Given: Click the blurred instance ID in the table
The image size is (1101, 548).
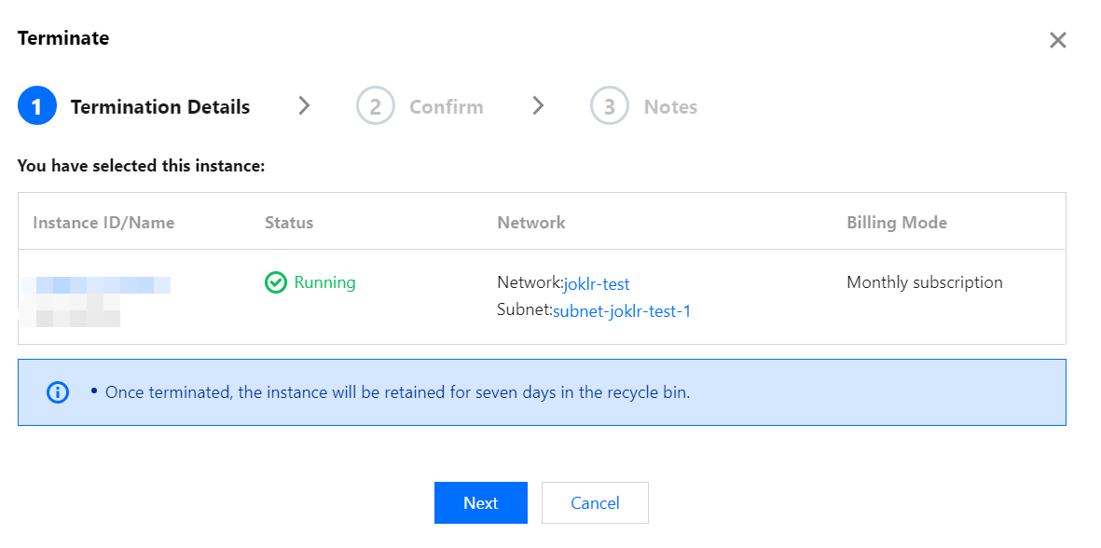Looking at the screenshot, I should click(x=97, y=284).
